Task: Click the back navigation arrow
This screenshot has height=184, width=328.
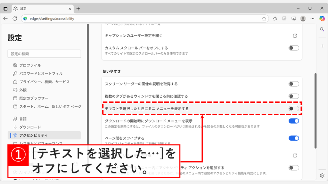Action: pos(5,19)
